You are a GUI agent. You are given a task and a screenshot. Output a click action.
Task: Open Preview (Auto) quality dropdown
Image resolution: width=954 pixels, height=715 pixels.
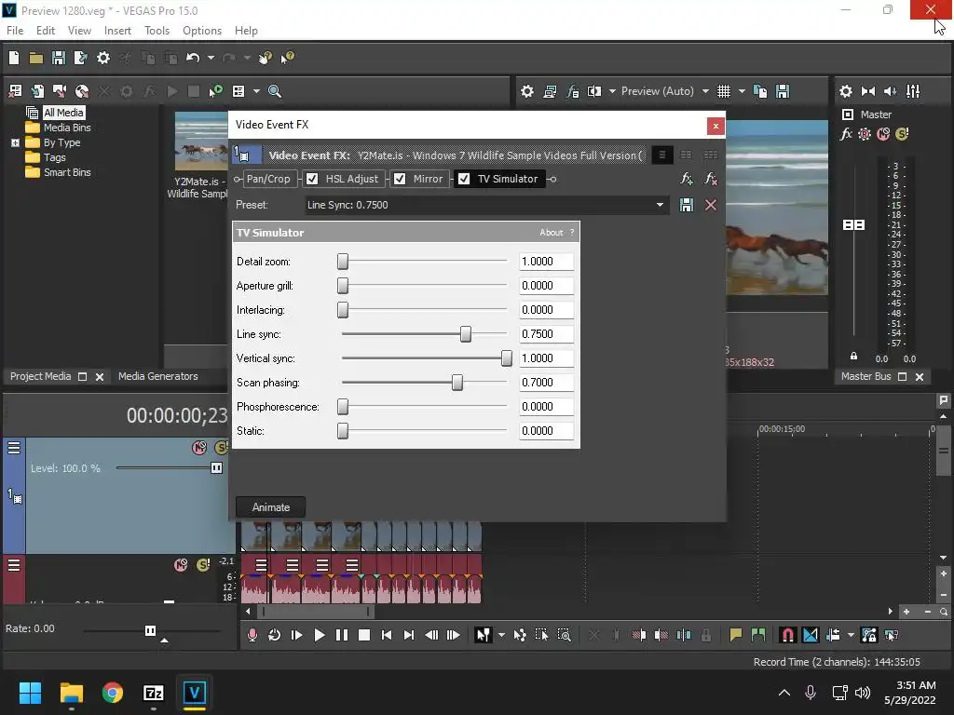pyautogui.click(x=705, y=91)
